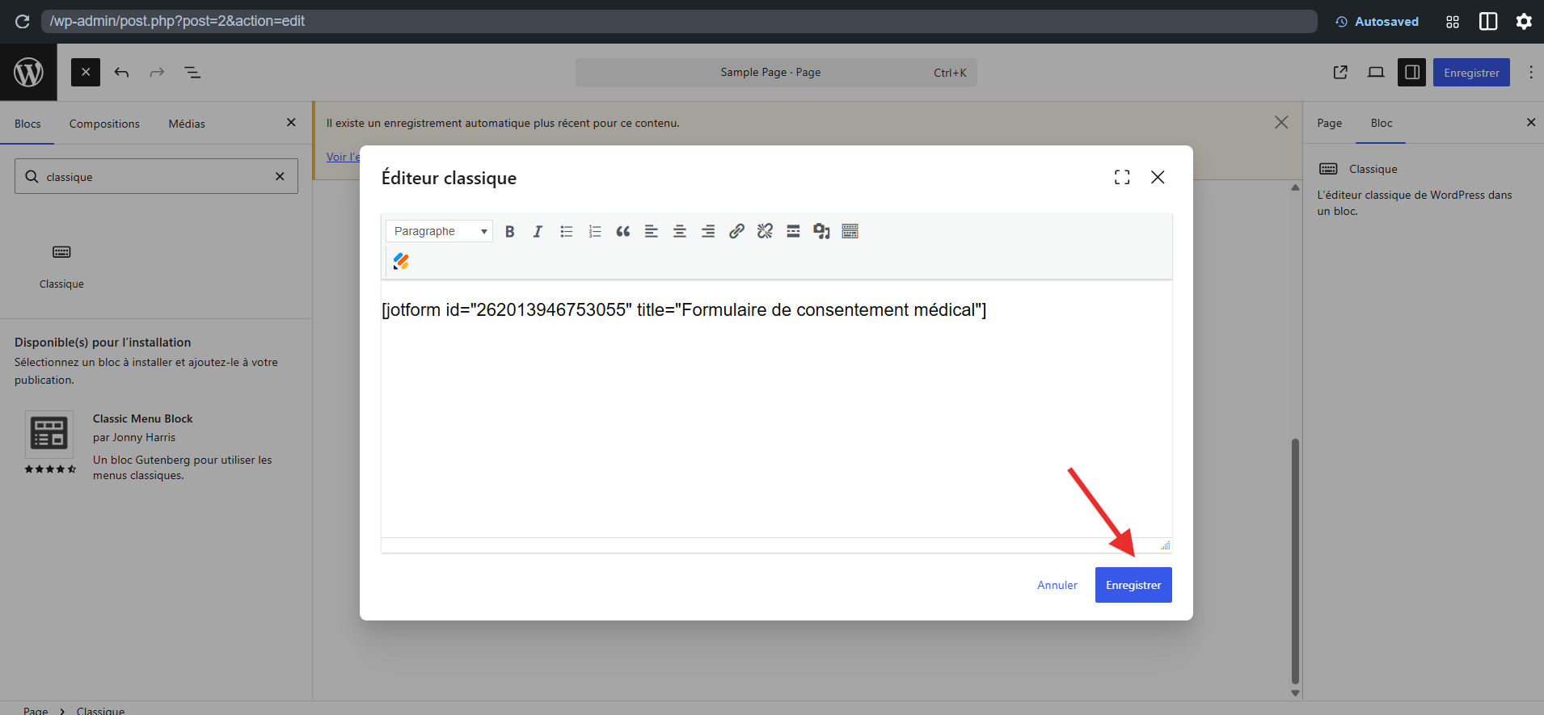Click the top bar Enregistrer button
The width and height of the screenshot is (1544, 715).
point(1471,72)
